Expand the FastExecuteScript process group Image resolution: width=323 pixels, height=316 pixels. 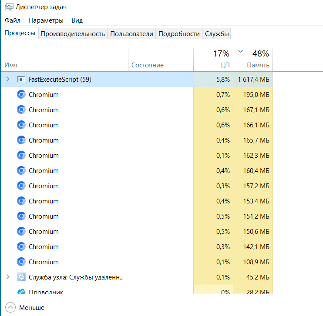pos(7,80)
